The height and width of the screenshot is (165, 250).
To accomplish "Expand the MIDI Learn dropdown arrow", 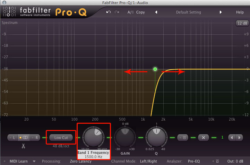I will pyautogui.click(x=34, y=161).
